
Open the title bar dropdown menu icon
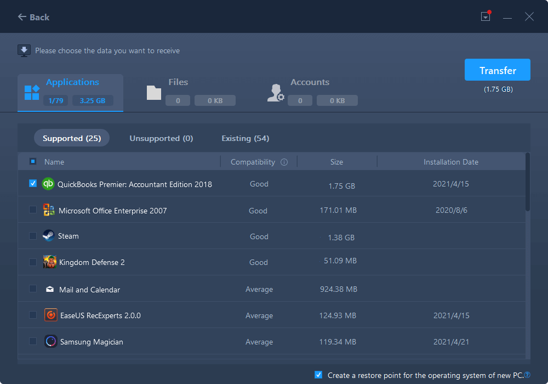485,17
